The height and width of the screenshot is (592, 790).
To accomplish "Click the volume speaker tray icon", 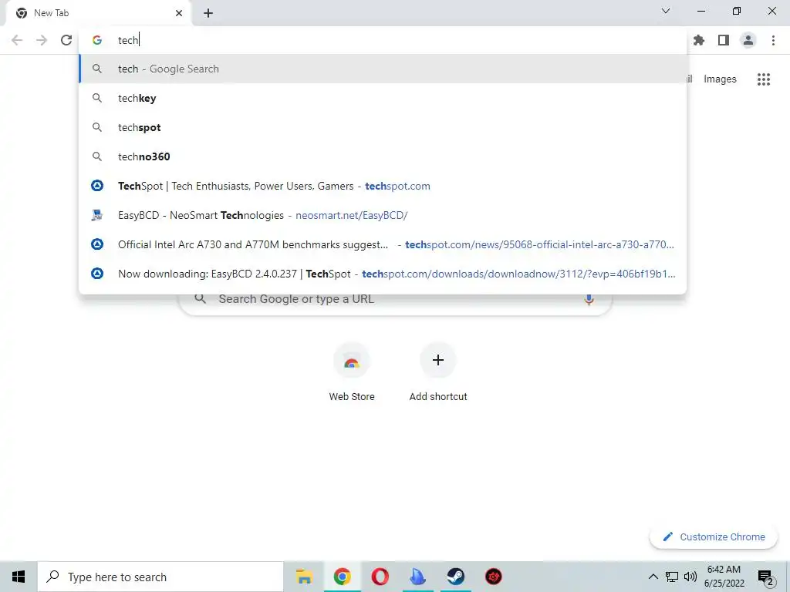I will (x=690, y=577).
